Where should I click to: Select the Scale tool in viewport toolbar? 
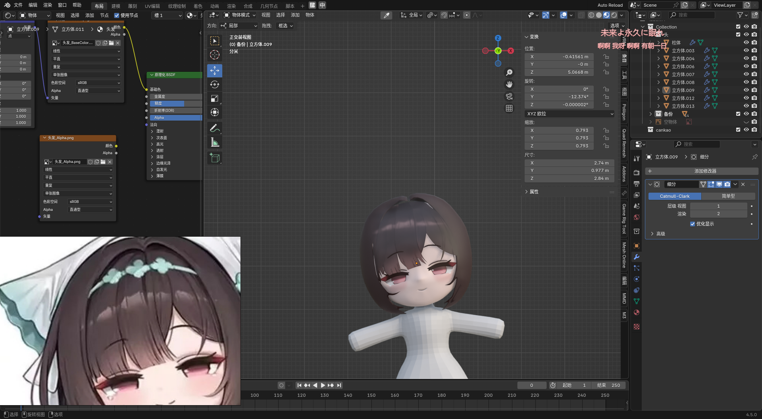215,98
